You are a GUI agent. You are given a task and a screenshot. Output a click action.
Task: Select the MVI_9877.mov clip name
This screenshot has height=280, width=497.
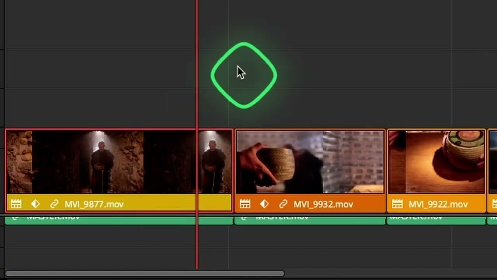point(94,204)
